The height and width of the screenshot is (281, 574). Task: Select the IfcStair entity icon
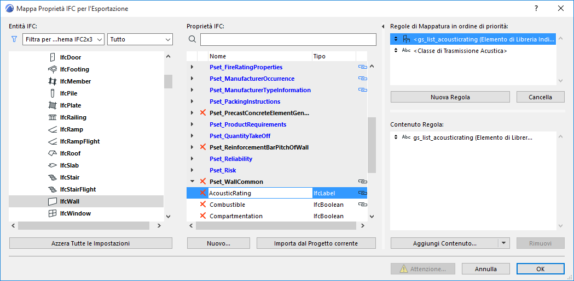point(53,177)
